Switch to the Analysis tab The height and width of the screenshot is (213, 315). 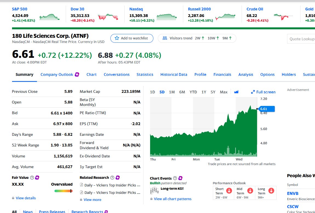[x=246, y=74]
